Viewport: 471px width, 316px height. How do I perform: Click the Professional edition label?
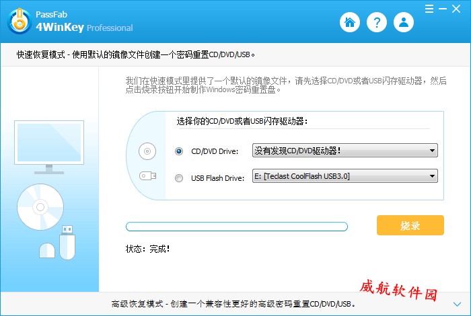110,28
